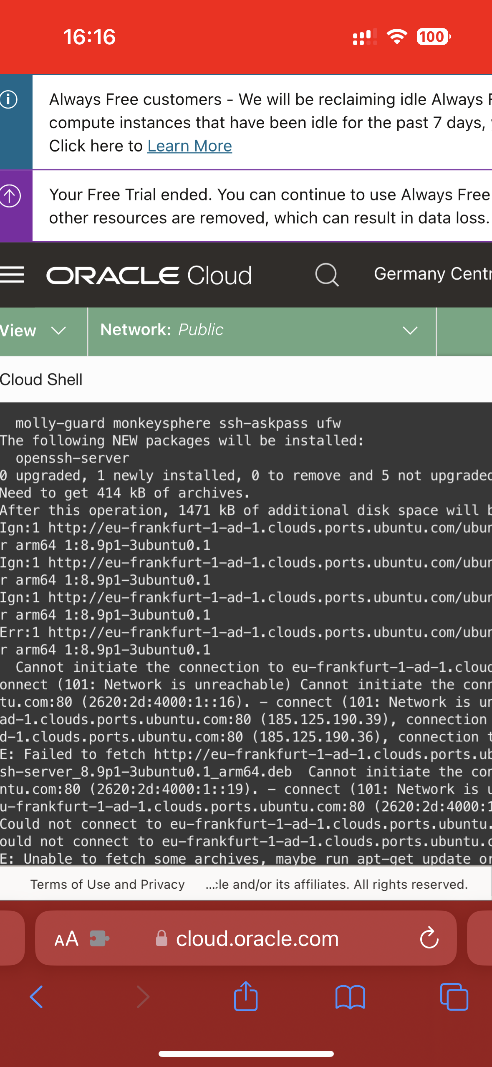
Task: Click the upgrade arrow icon on trial banner
Action: tap(10, 196)
